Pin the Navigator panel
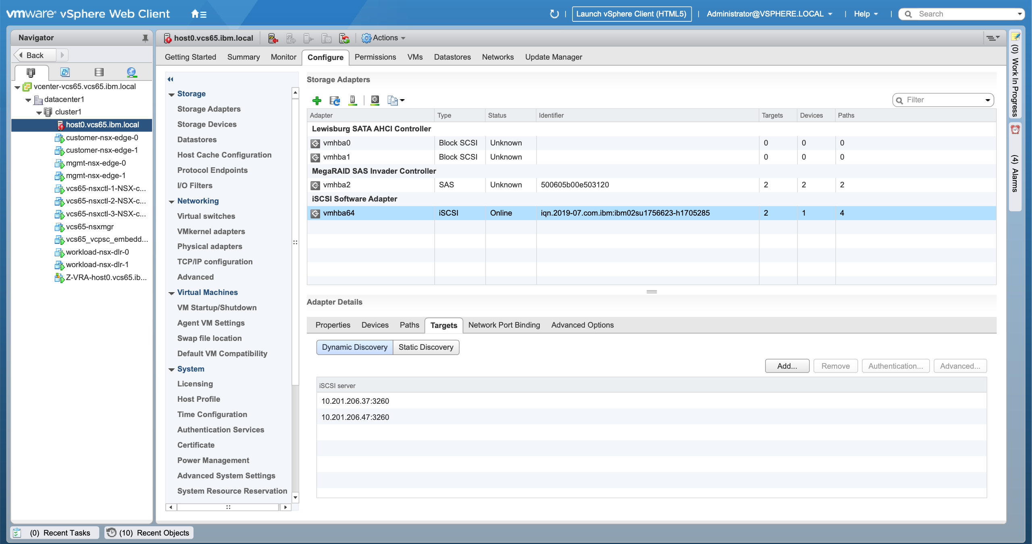The image size is (1032, 544). tap(145, 38)
